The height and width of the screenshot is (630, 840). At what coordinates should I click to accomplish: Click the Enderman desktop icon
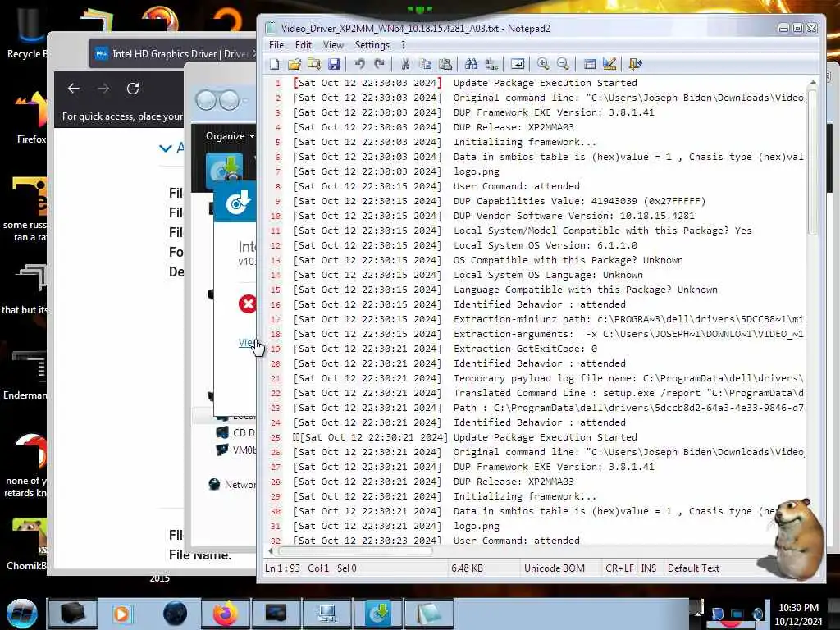coord(25,375)
